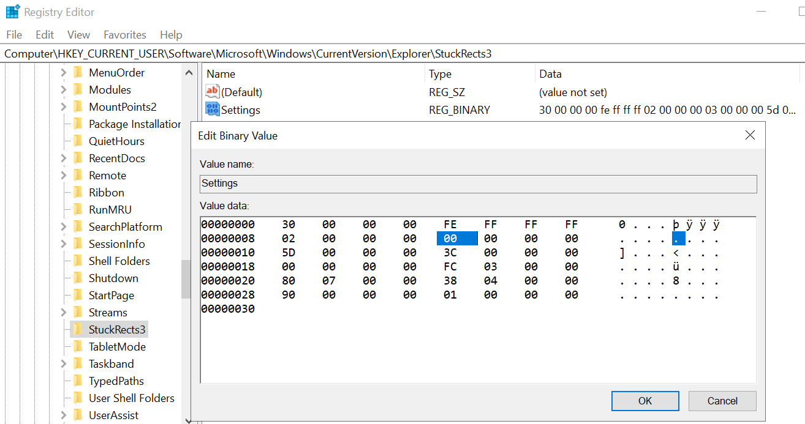This screenshot has width=805, height=424.
Task: Sort values by Name column header
Action: click(x=313, y=73)
